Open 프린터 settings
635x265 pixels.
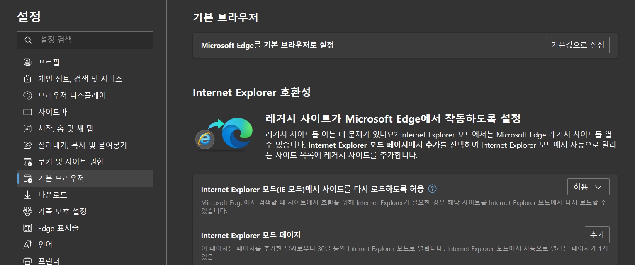coord(85,260)
